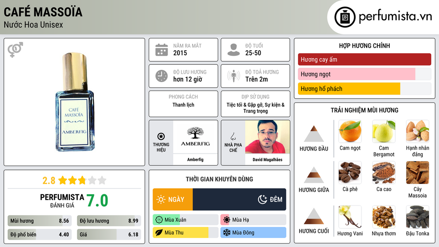
Task: Click the Mùa Xuân season bar
Action: (x=185, y=220)
